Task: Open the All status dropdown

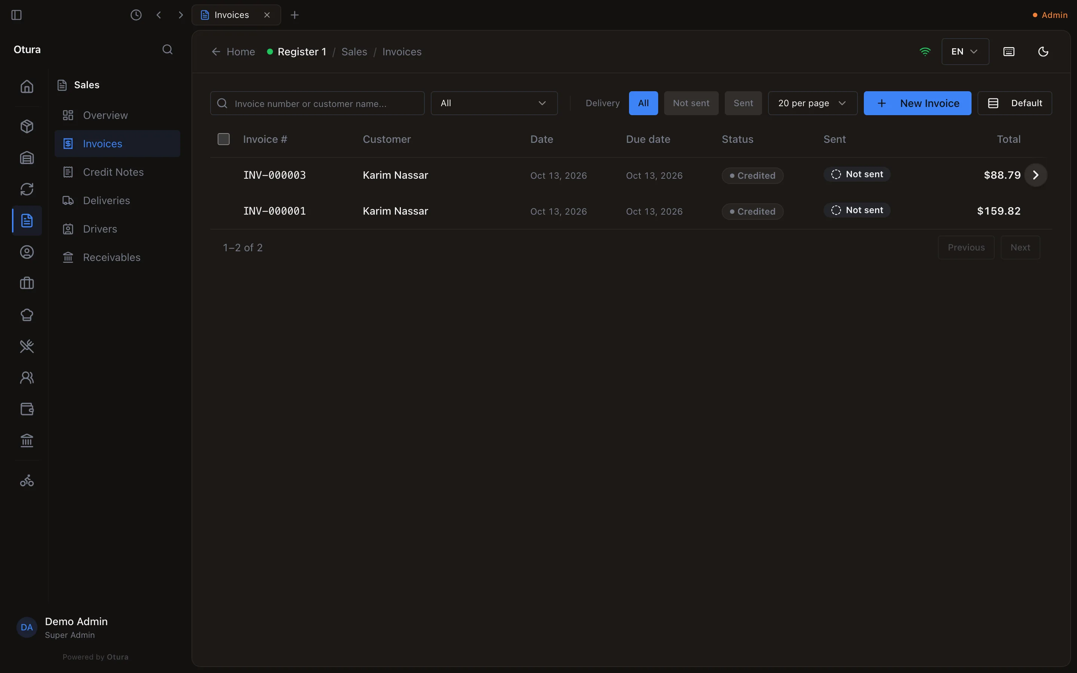Action: [x=494, y=103]
